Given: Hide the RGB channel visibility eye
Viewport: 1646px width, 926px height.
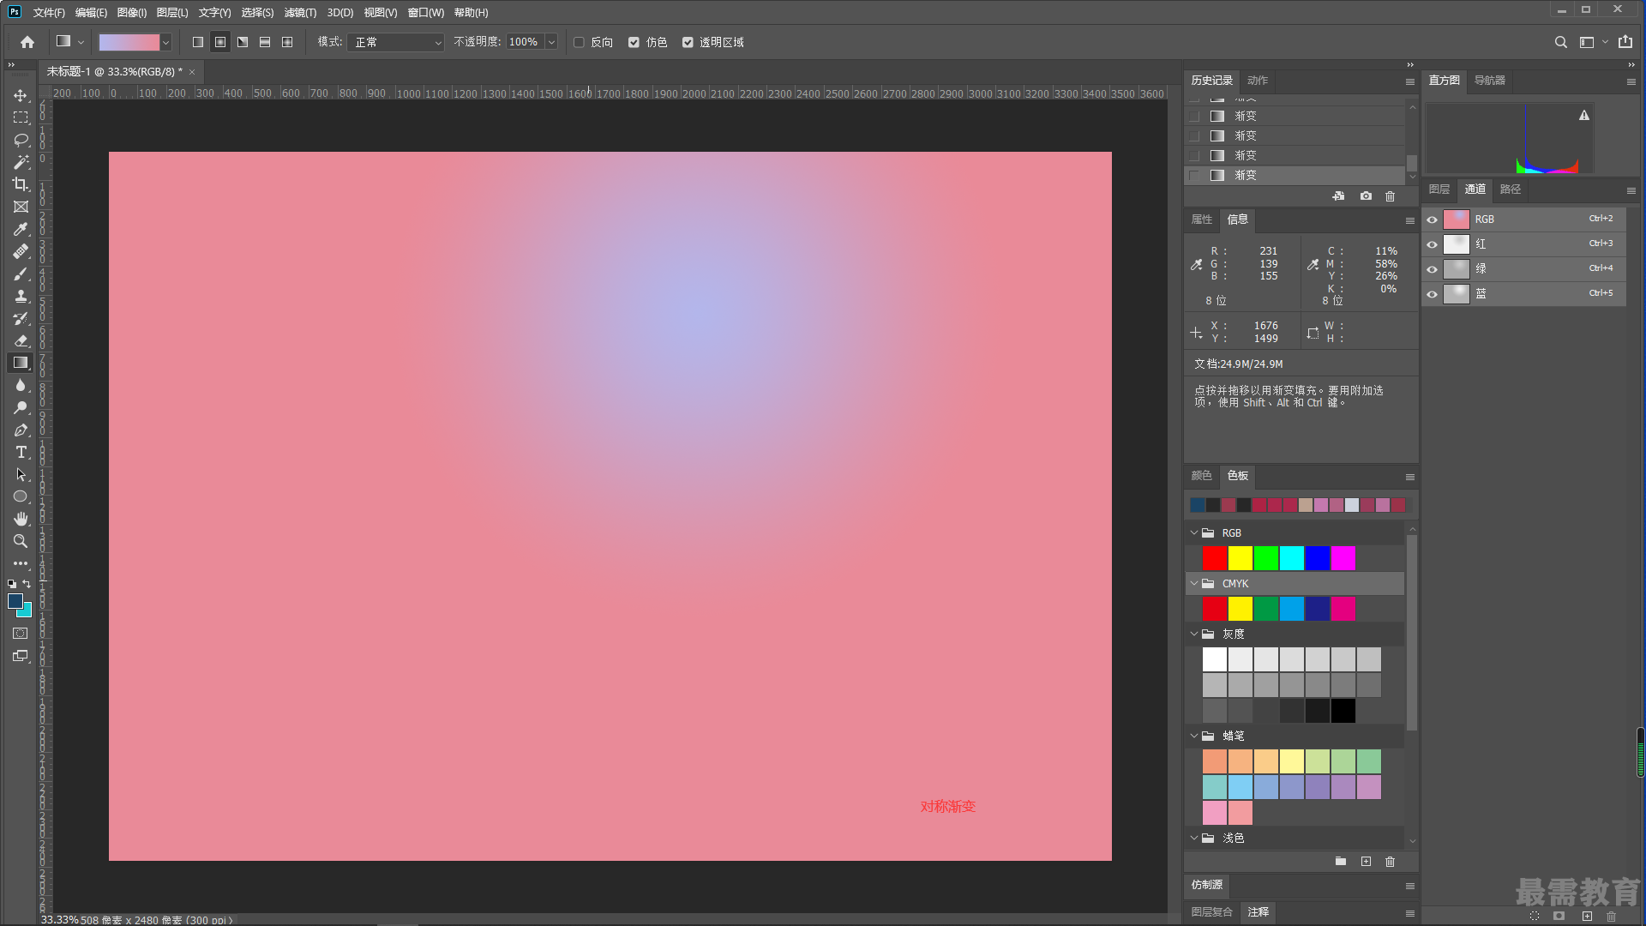Looking at the screenshot, I should click(x=1432, y=219).
